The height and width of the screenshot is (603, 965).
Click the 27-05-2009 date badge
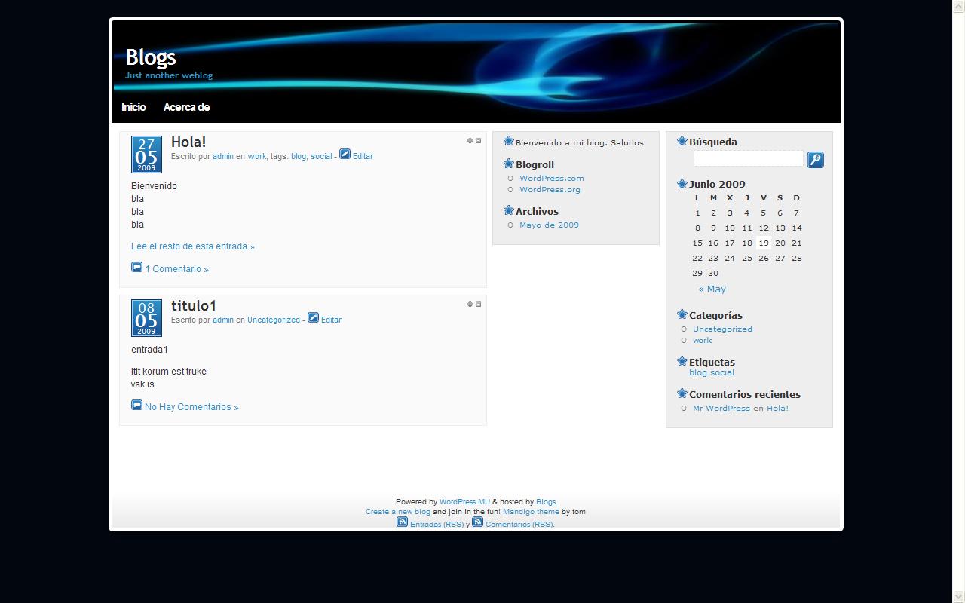pos(146,155)
